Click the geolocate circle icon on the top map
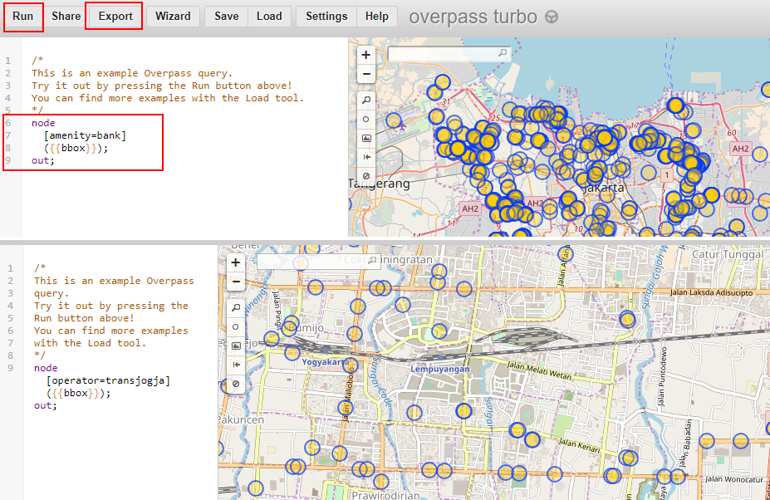770x500 pixels. [365, 118]
